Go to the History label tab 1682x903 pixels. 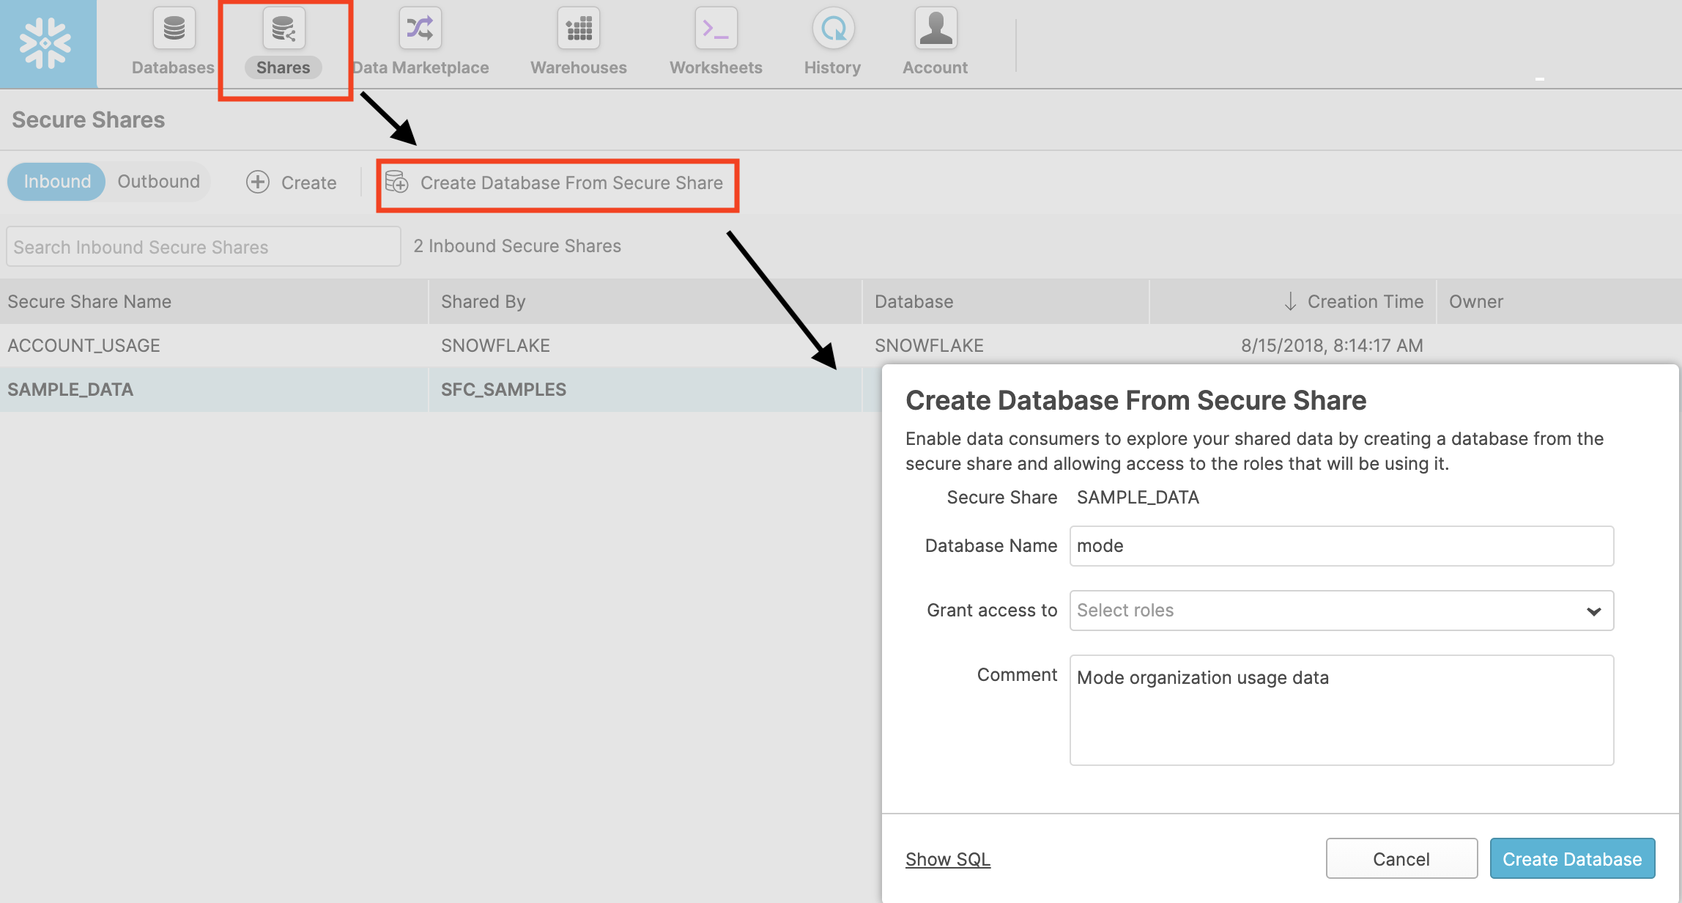tap(832, 67)
